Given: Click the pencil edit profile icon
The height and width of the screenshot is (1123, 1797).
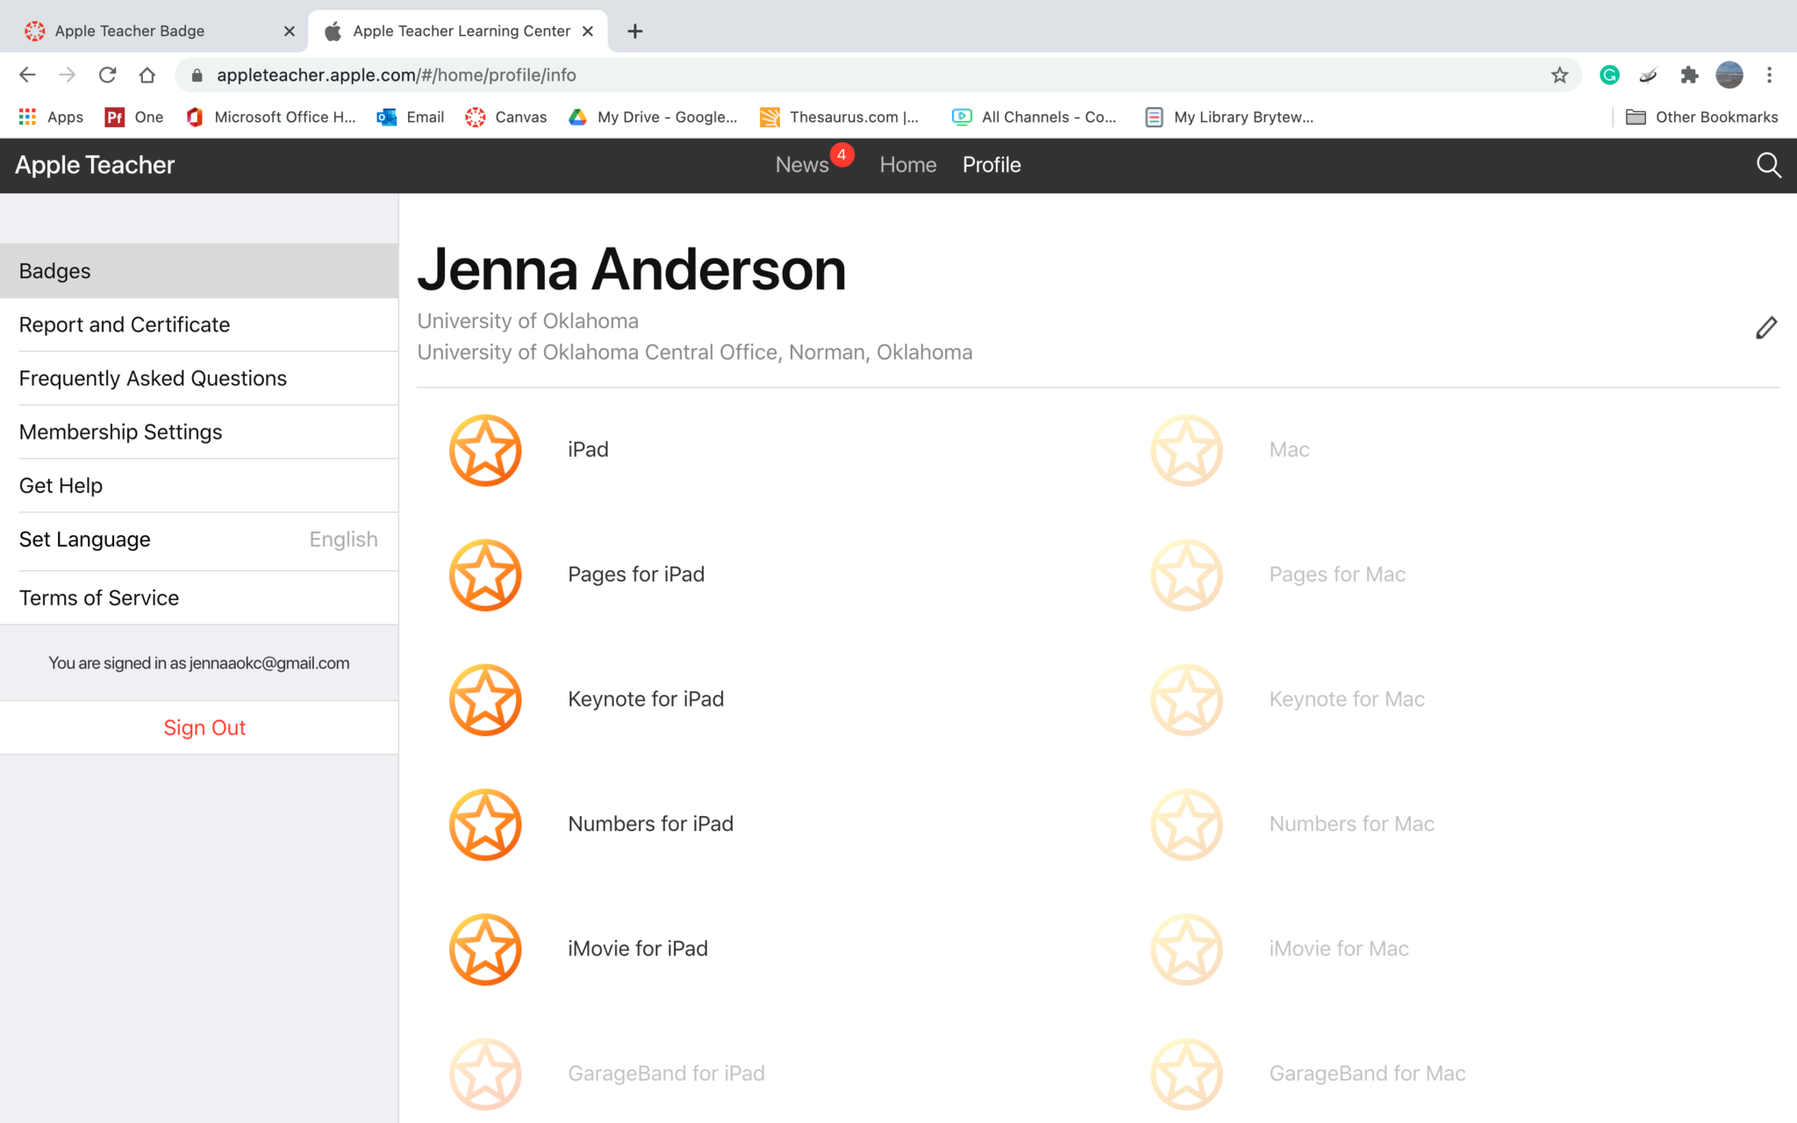Looking at the screenshot, I should (x=1765, y=328).
